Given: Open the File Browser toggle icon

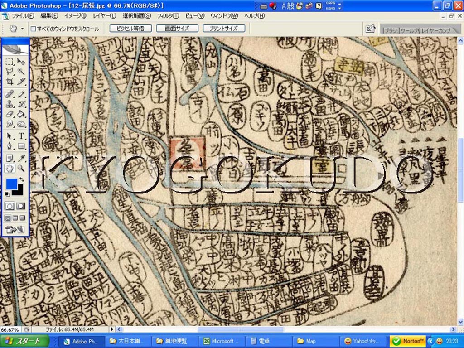Looking at the screenshot, I should pyautogui.click(x=370, y=29).
